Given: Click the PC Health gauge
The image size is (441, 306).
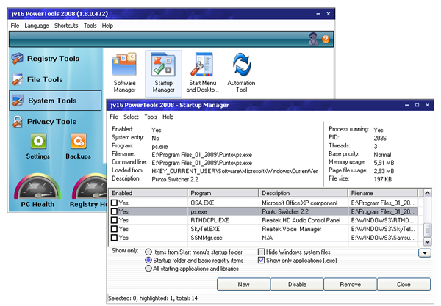Looking at the screenshot, I should (37, 191).
